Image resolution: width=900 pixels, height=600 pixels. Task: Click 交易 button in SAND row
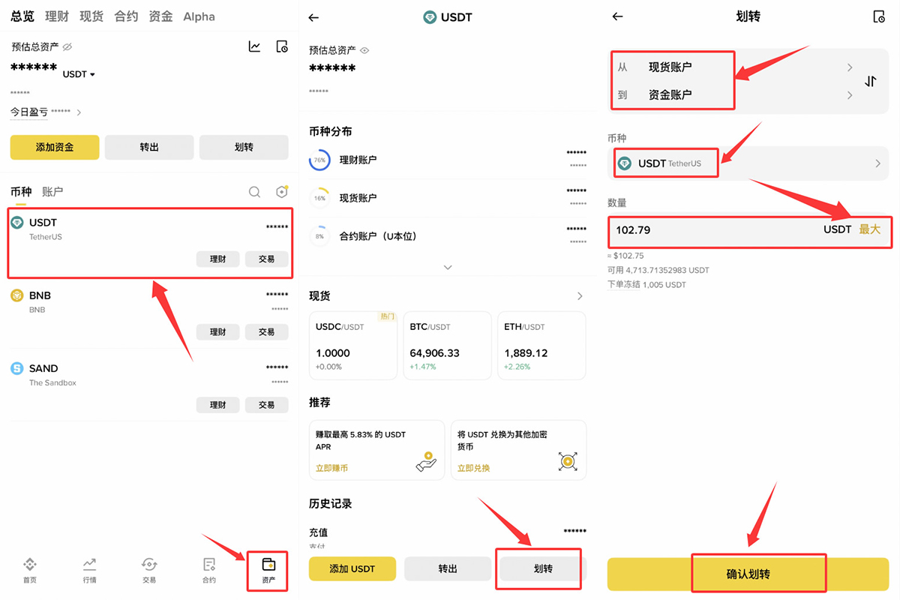click(266, 404)
